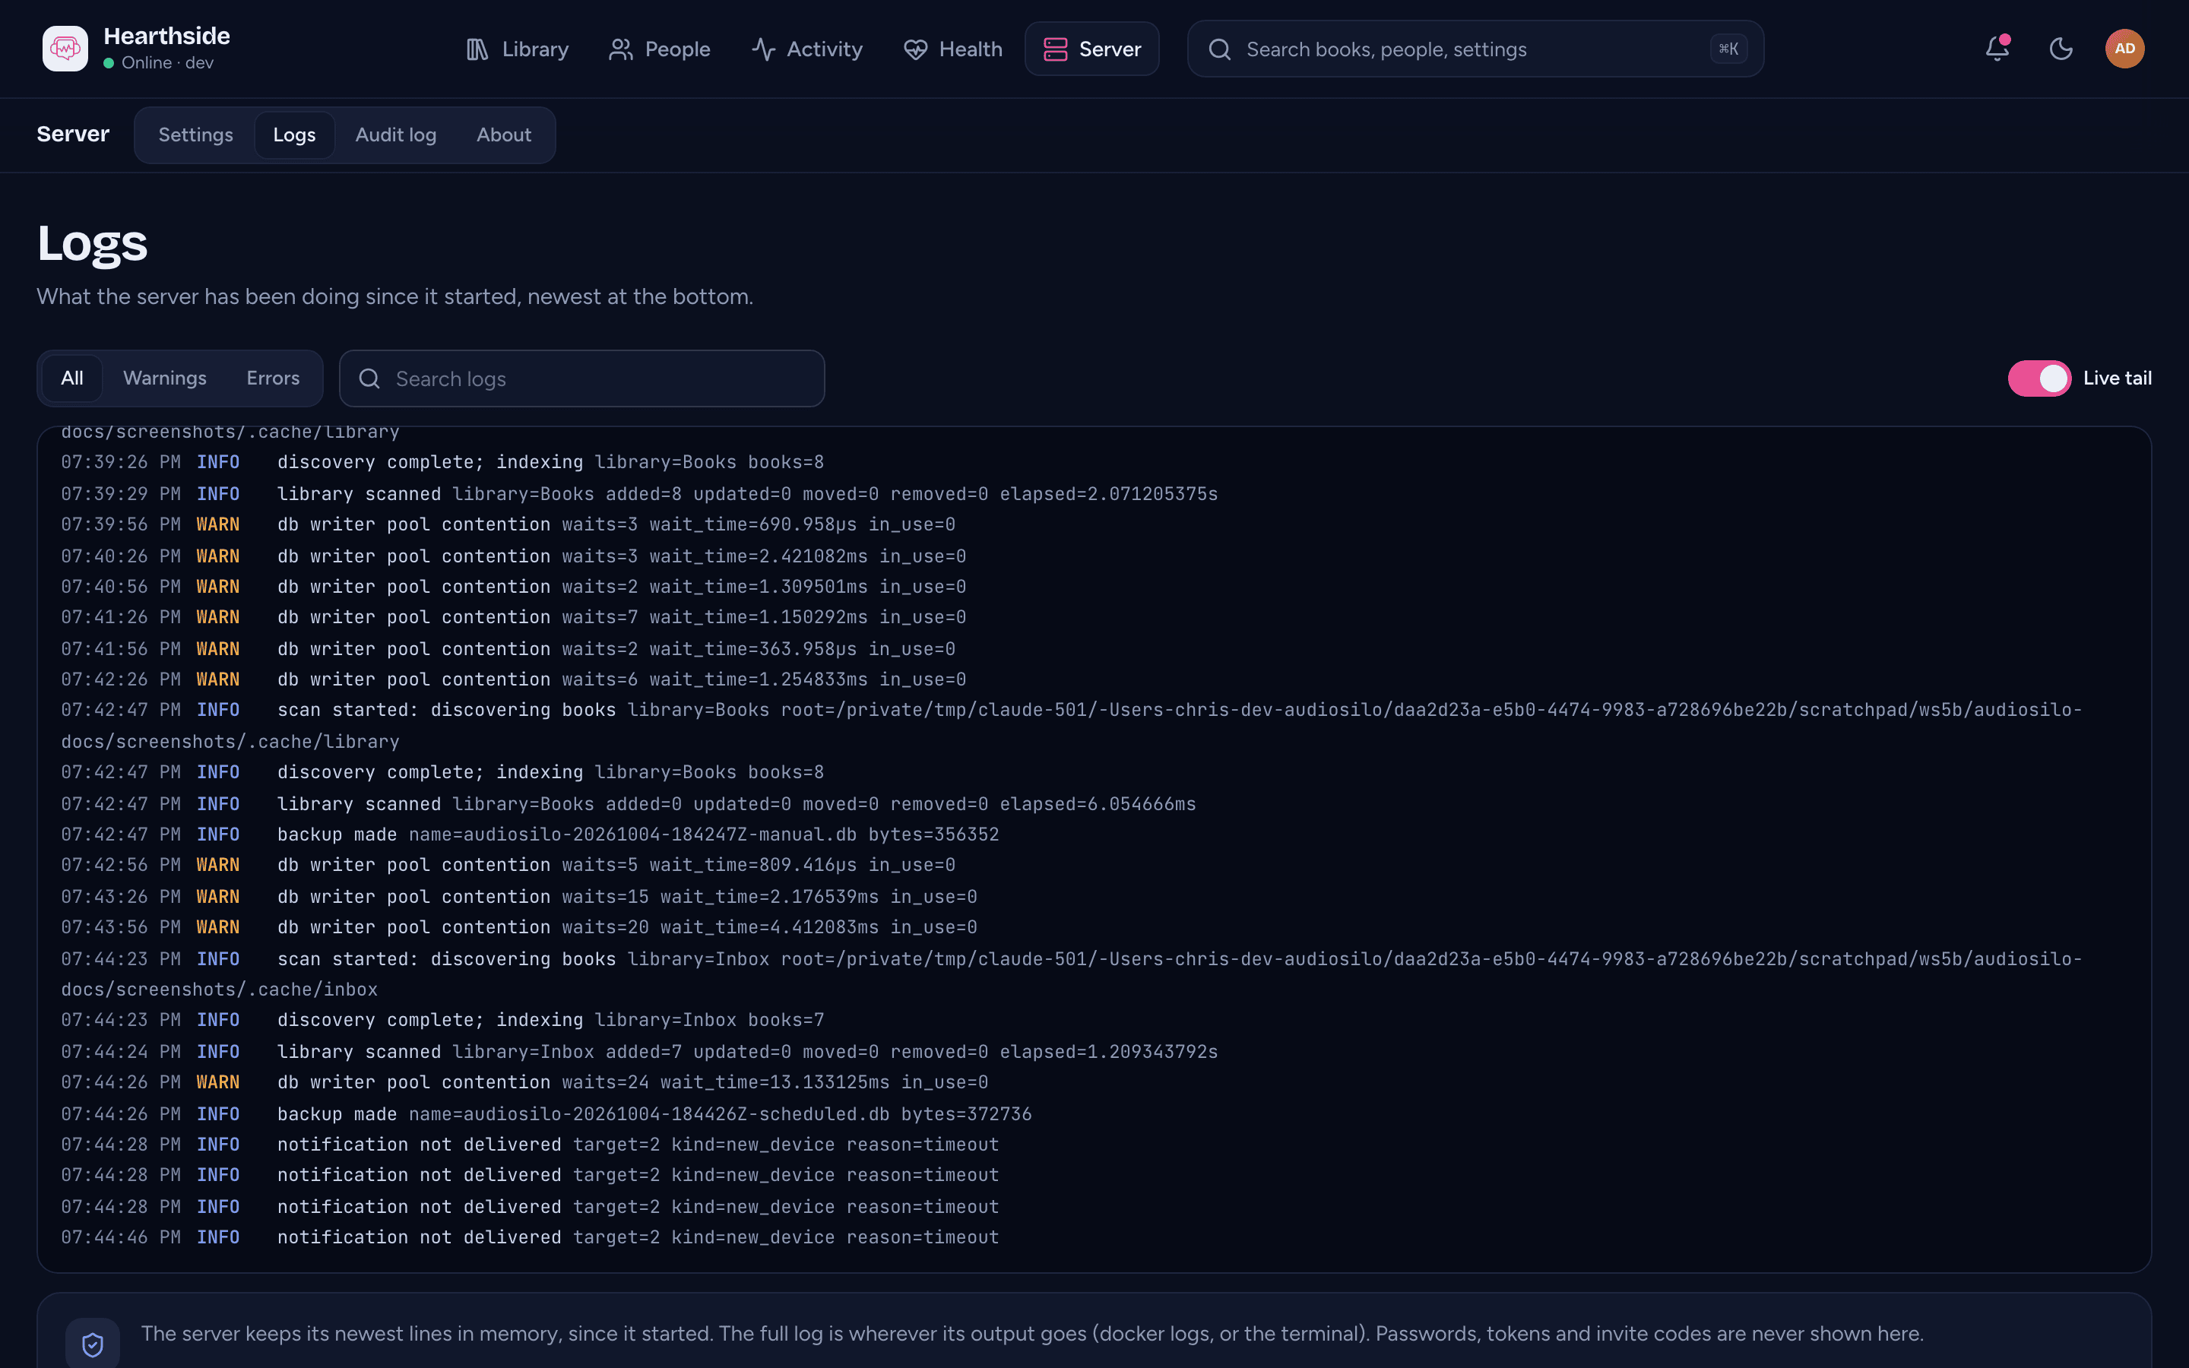Screen dimensions: 2189x1368
Task: Click the Library books icon
Action: click(x=477, y=49)
